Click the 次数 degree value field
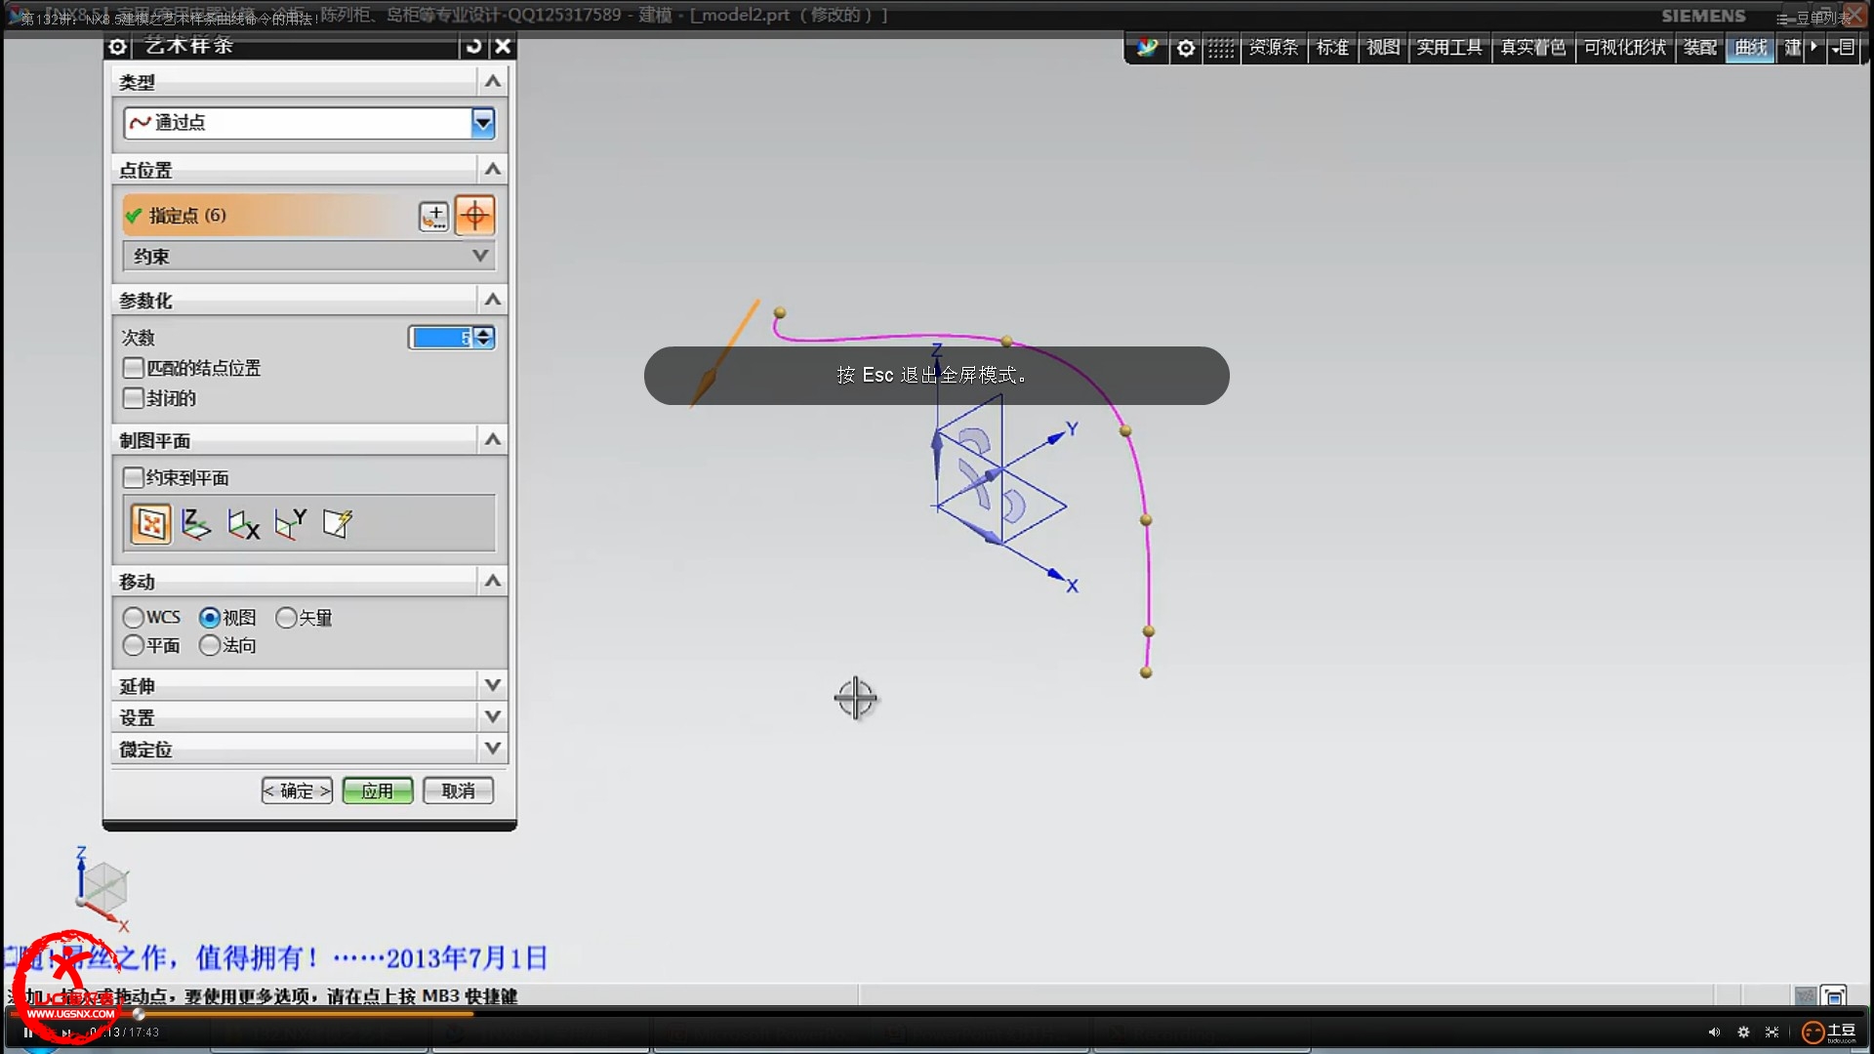Screen dimensions: 1874x1054 coord(443,338)
